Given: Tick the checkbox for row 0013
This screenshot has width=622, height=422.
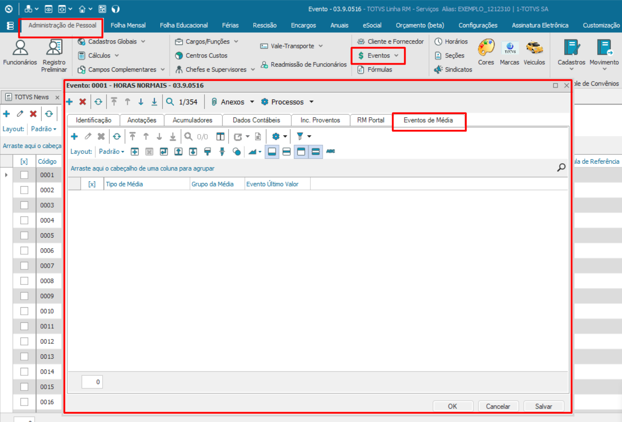Looking at the screenshot, I should [x=24, y=357].
